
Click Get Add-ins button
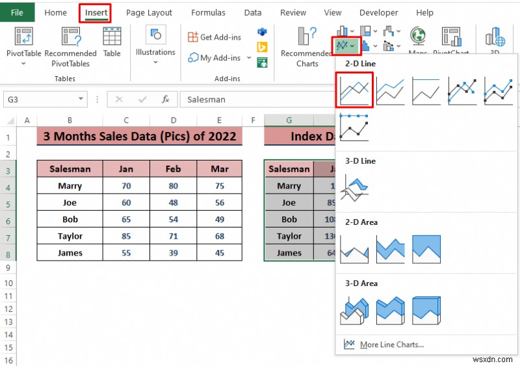tap(214, 37)
